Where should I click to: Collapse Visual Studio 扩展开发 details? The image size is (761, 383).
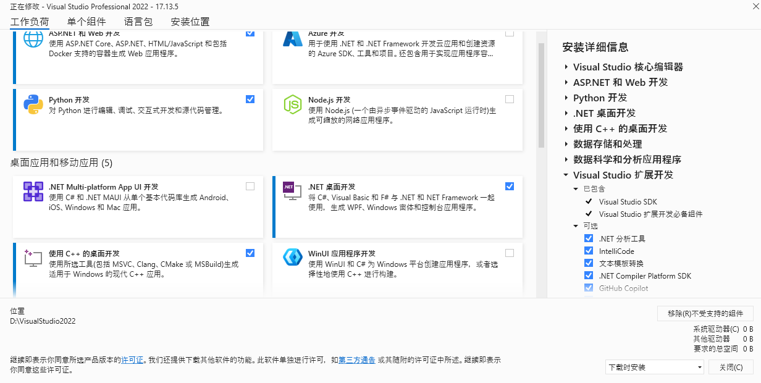pyautogui.click(x=566, y=175)
